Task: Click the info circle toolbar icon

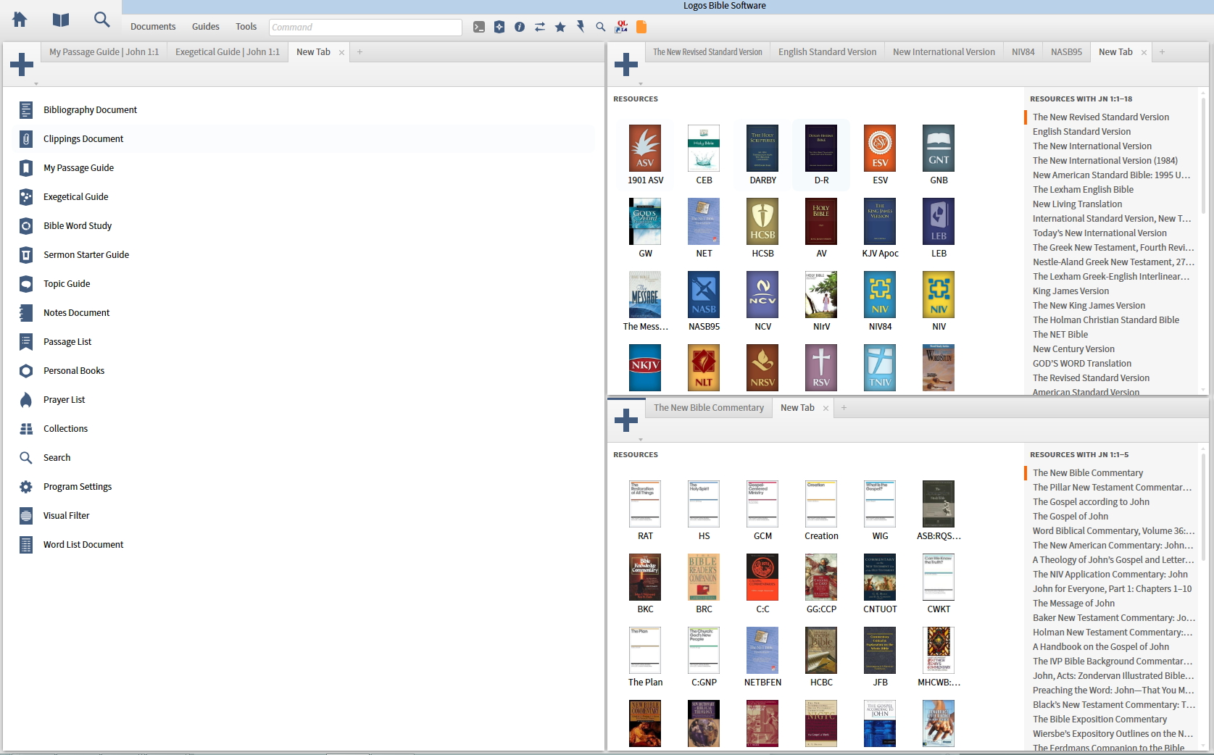Action: pyautogui.click(x=520, y=27)
